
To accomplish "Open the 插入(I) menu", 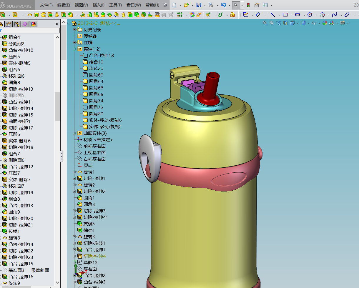I will click(x=98, y=5).
